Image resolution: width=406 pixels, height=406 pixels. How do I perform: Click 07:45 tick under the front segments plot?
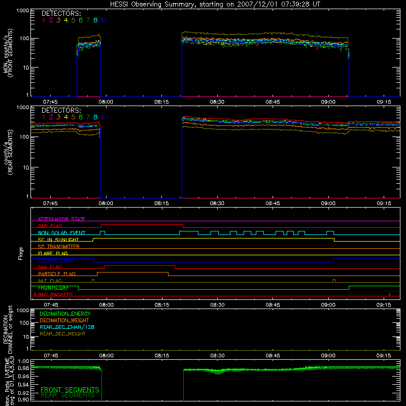pos(50,102)
